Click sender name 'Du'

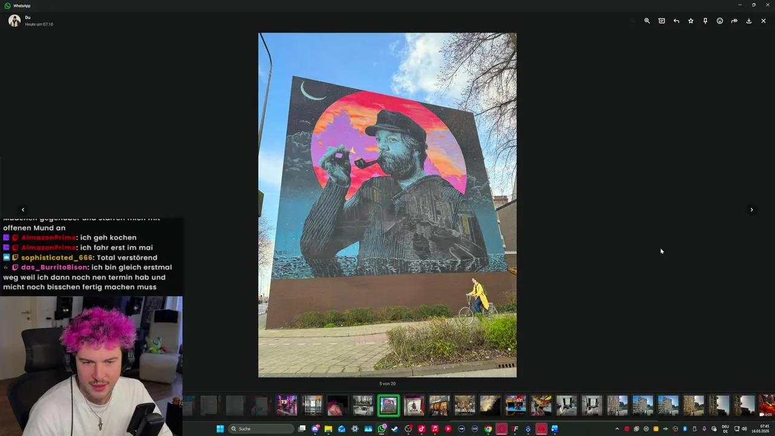point(27,18)
